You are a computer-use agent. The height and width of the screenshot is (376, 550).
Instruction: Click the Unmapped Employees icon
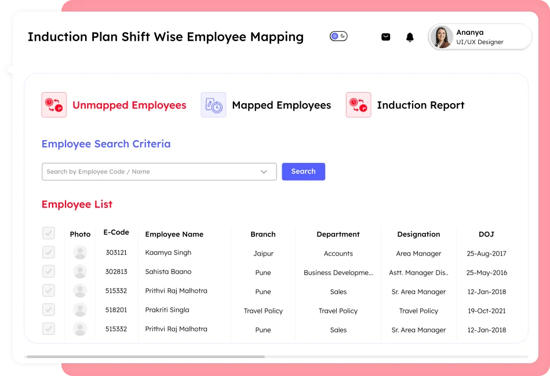click(x=54, y=105)
